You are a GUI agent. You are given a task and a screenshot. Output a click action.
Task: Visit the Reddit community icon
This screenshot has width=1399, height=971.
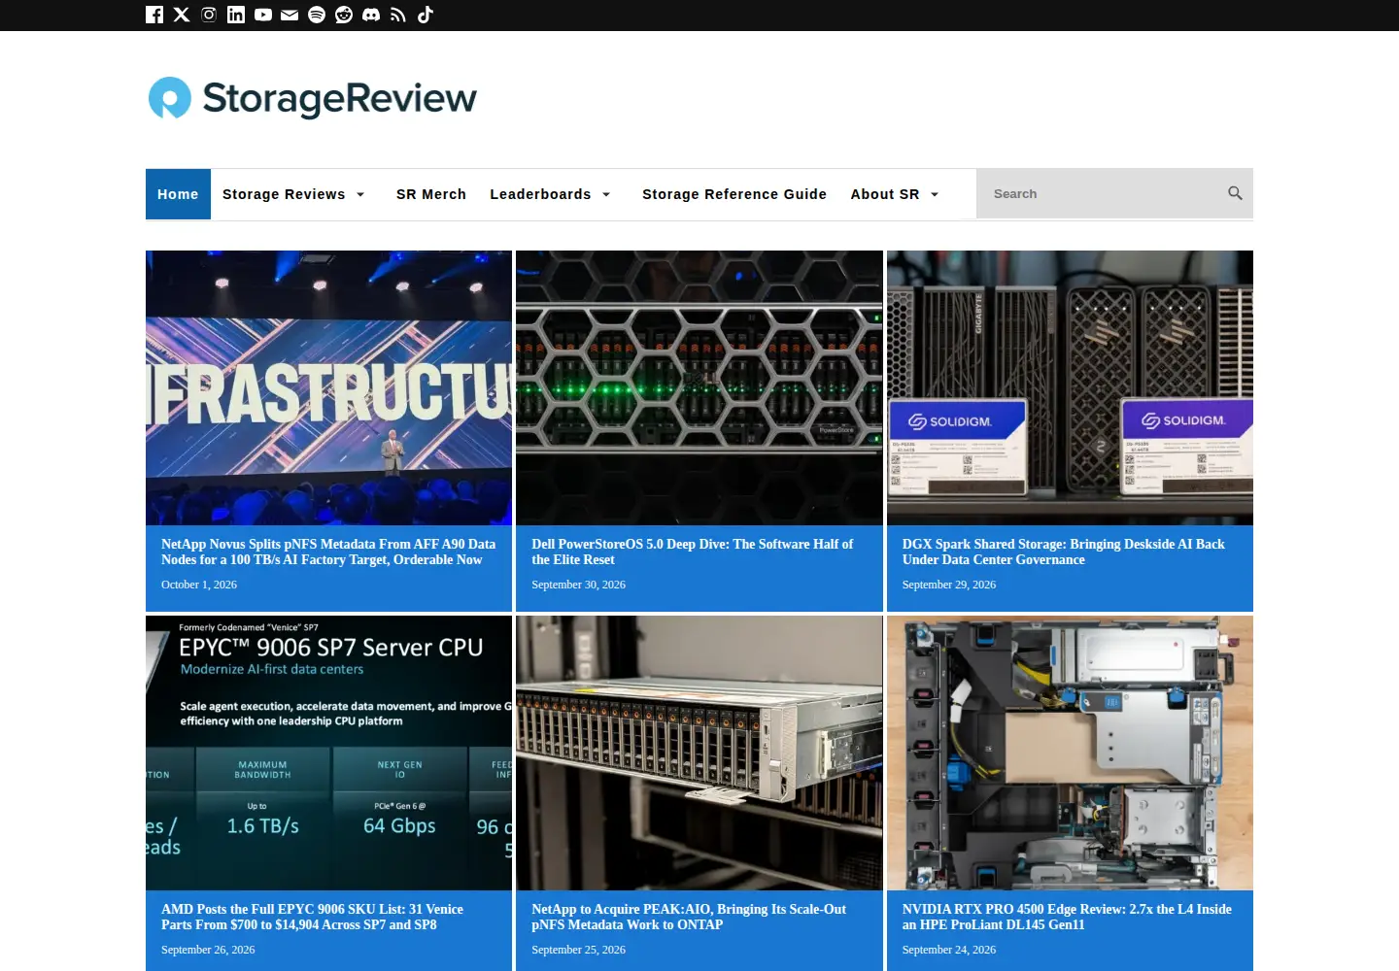[x=344, y=15]
